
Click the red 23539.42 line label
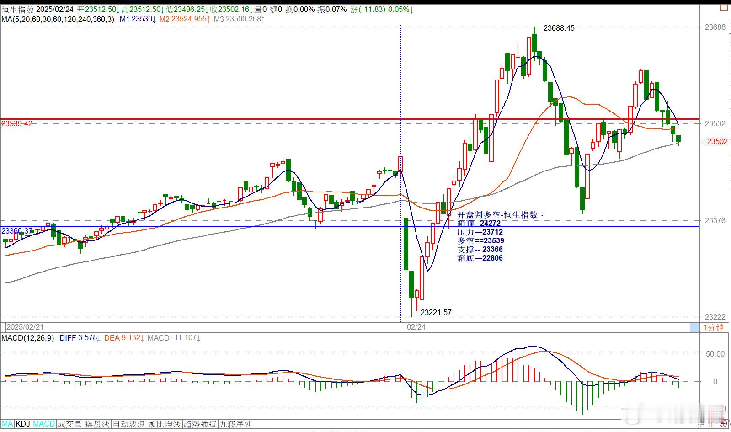[17, 123]
